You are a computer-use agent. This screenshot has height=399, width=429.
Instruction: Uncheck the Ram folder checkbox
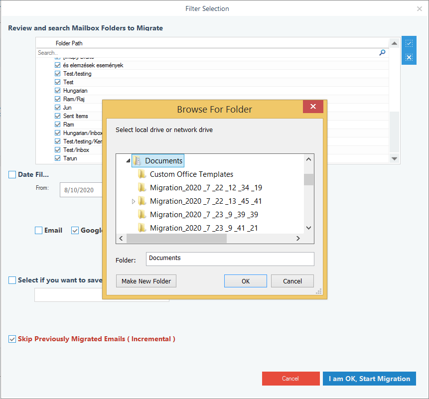pyautogui.click(x=57, y=125)
